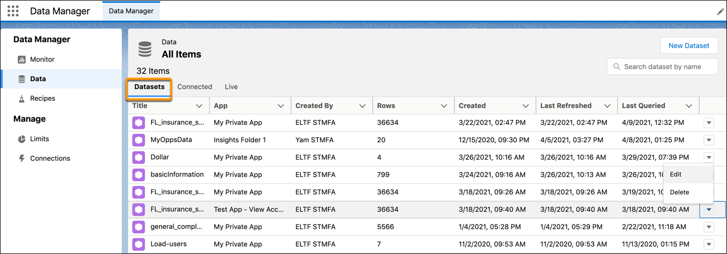Click the Recipes flask icon
The height and width of the screenshot is (254, 727).
(x=22, y=99)
